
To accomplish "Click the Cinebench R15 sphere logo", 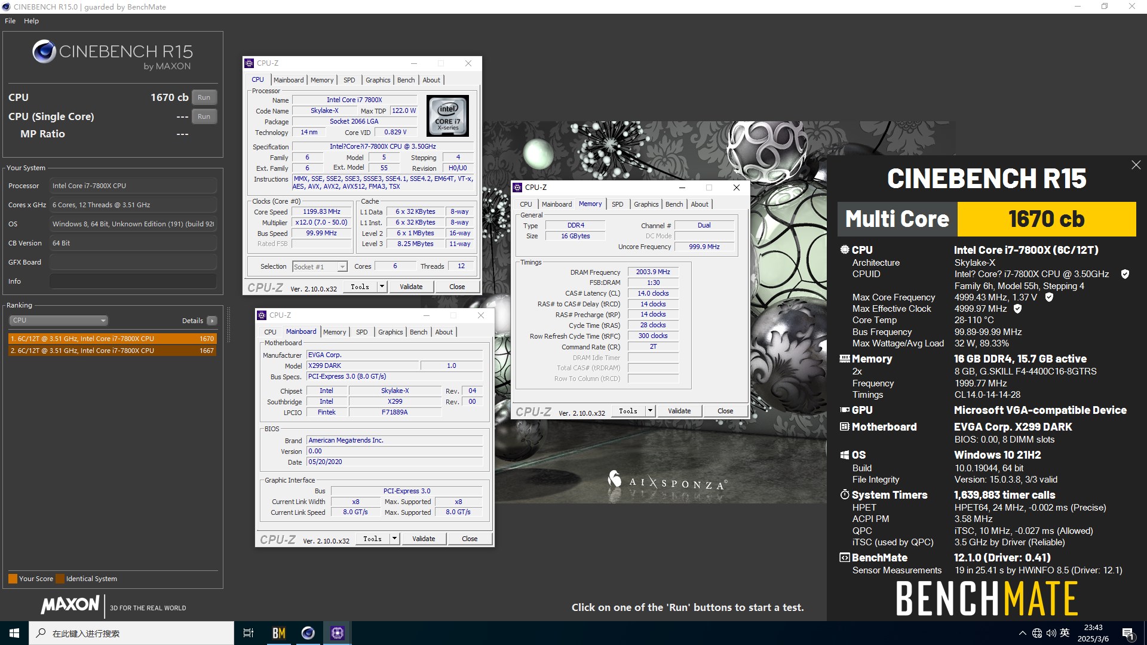I will coord(44,52).
